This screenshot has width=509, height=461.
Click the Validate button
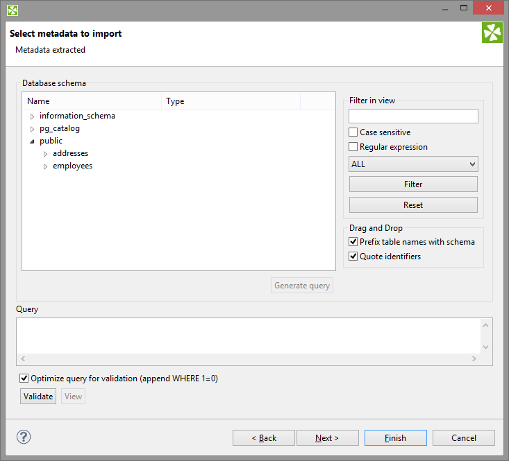(38, 397)
